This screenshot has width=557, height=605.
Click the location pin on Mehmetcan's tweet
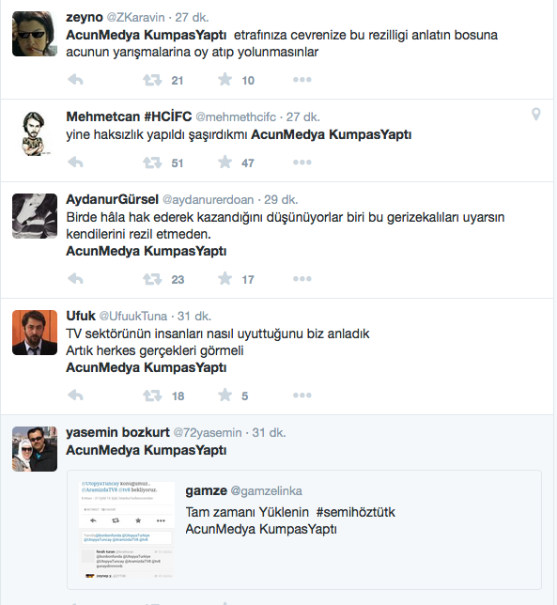coord(535,115)
